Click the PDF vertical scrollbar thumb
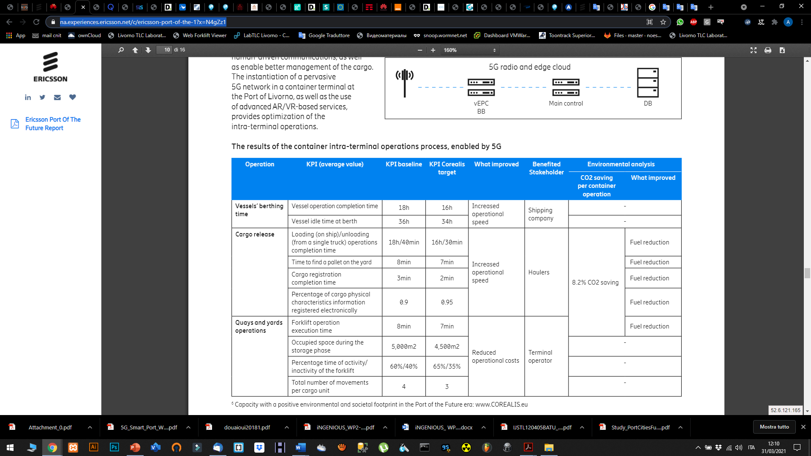Image resolution: width=811 pixels, height=456 pixels. (x=807, y=273)
